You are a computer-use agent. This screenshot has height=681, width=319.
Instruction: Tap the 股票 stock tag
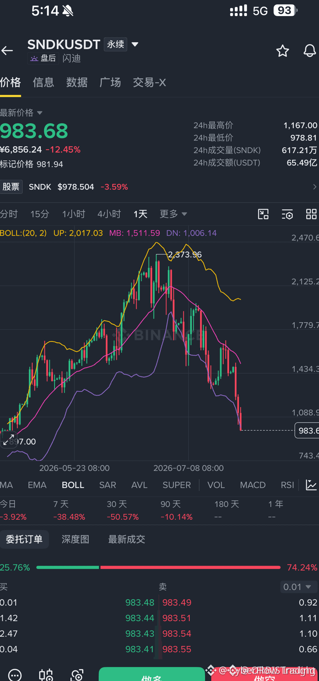coord(11,187)
